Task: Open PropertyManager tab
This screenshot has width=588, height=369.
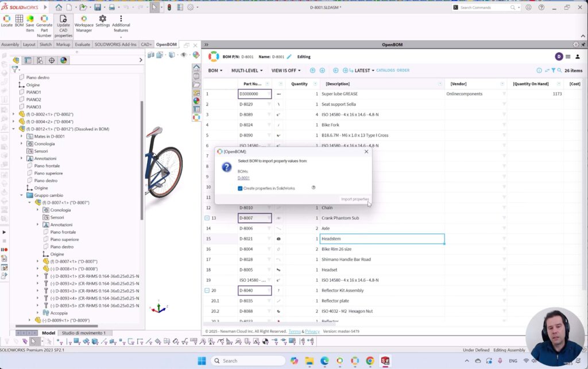Action: [x=28, y=60]
